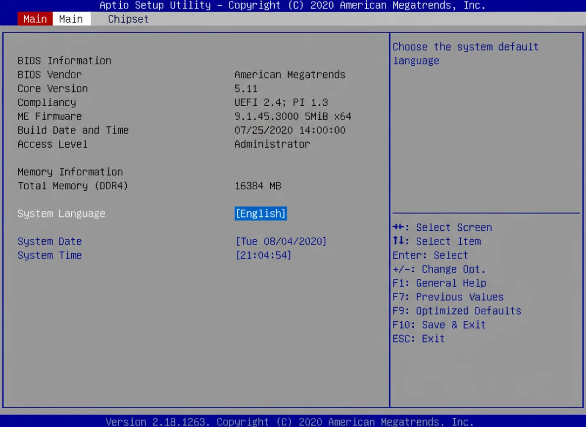The width and height of the screenshot is (586, 427).
Task: Click the Access Level Administrator value
Action: pos(272,144)
